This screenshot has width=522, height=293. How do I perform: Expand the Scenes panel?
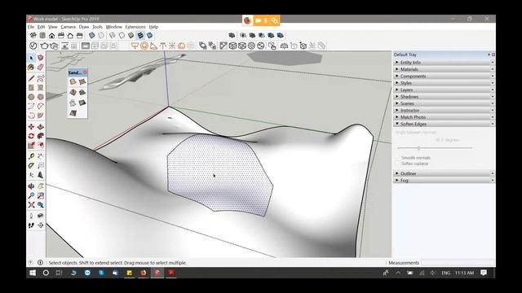coord(444,103)
